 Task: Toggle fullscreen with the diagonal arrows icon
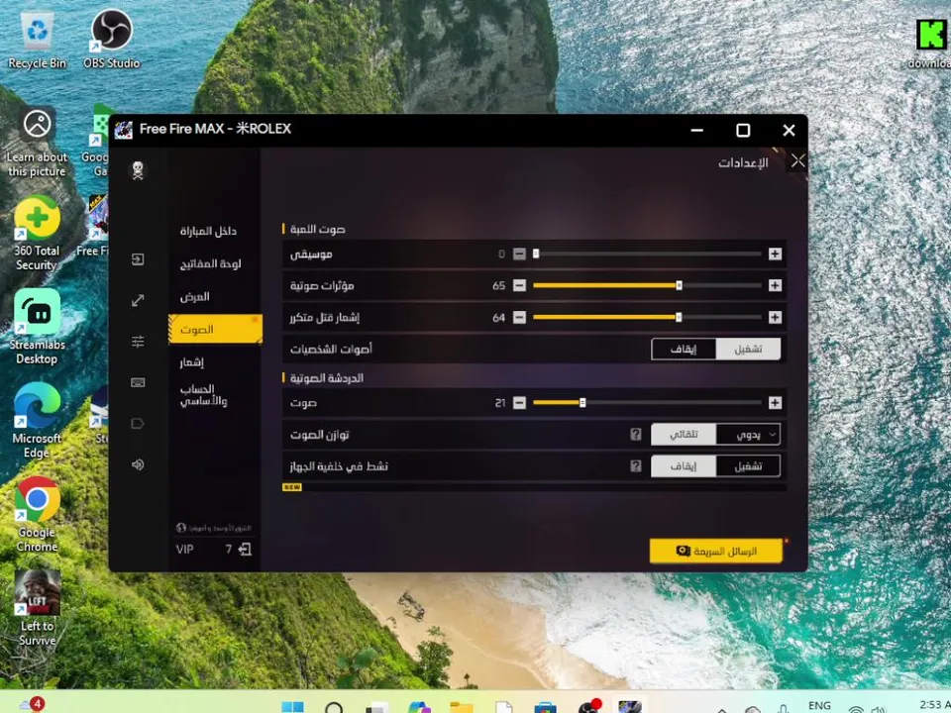tap(138, 300)
